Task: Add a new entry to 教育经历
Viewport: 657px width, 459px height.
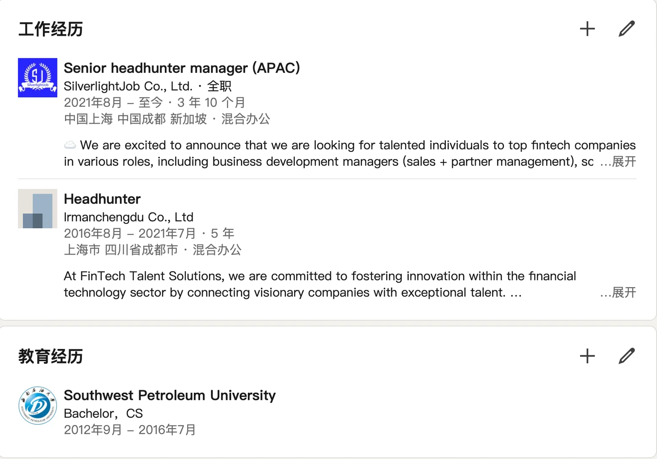Action: pyautogui.click(x=587, y=356)
